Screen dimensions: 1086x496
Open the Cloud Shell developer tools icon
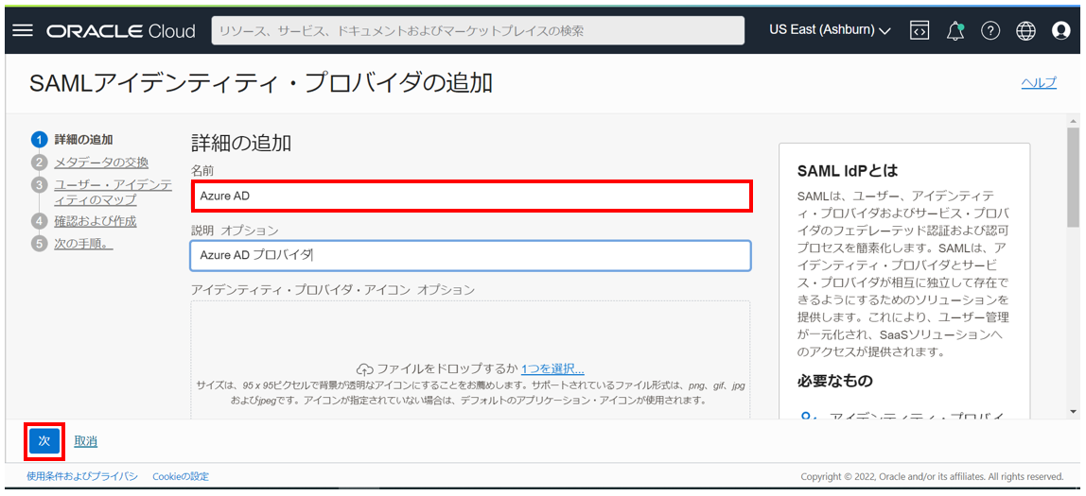[x=919, y=30]
